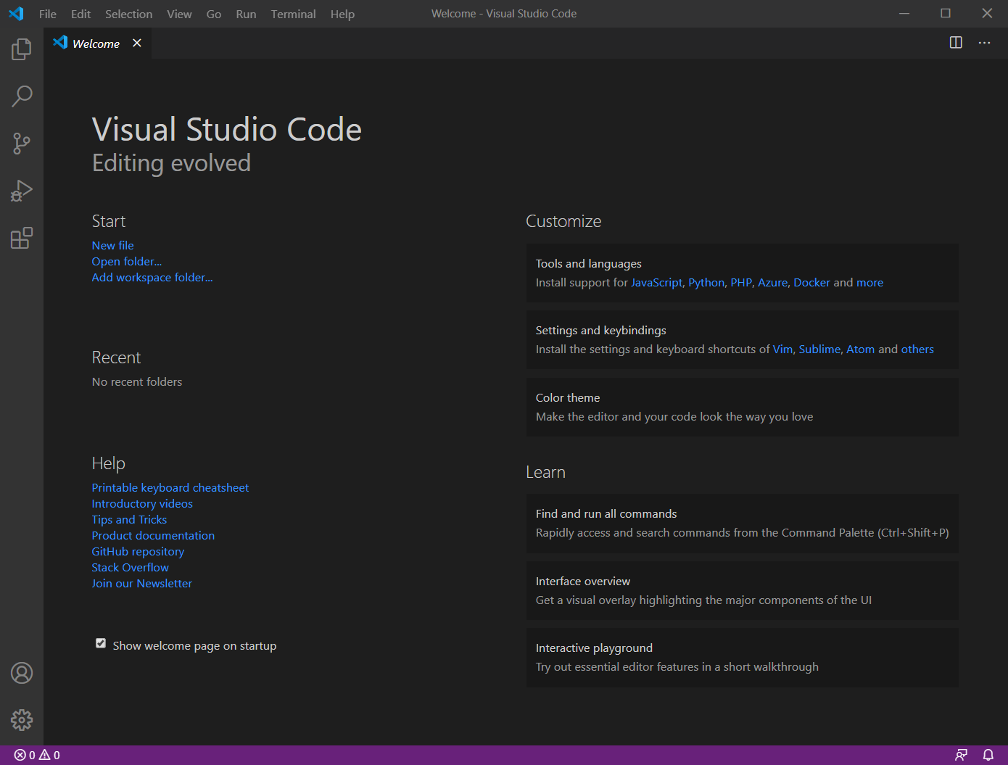Screen dimensions: 1008x765
Task: Click 'more' link in Tools and languages
Action: (x=869, y=283)
